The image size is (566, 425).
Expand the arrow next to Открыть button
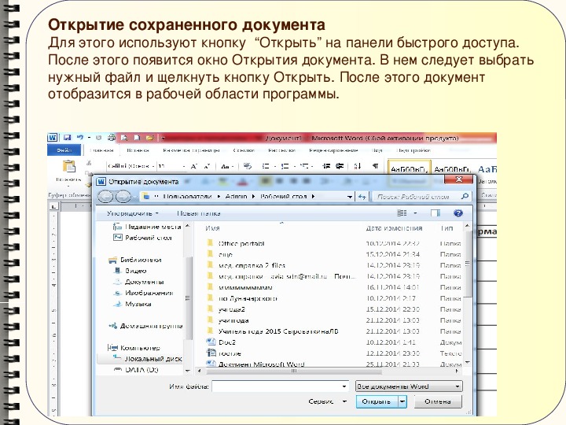(x=402, y=401)
